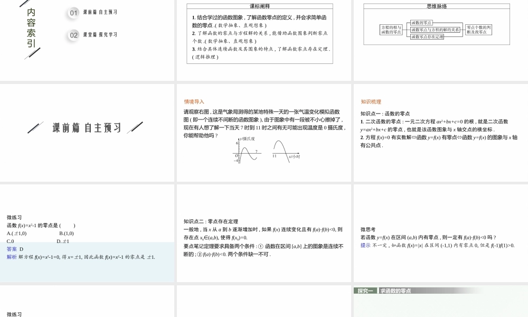
Task: Expand the 函数零点存在定理 node
Action: (427, 37)
